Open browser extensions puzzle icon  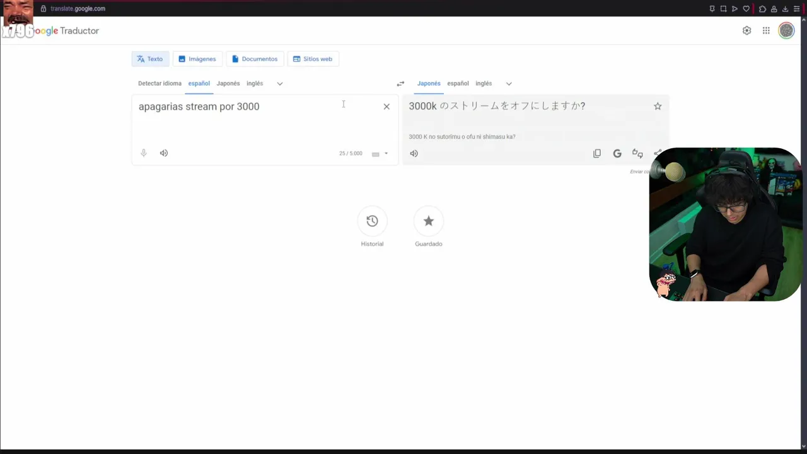762,9
